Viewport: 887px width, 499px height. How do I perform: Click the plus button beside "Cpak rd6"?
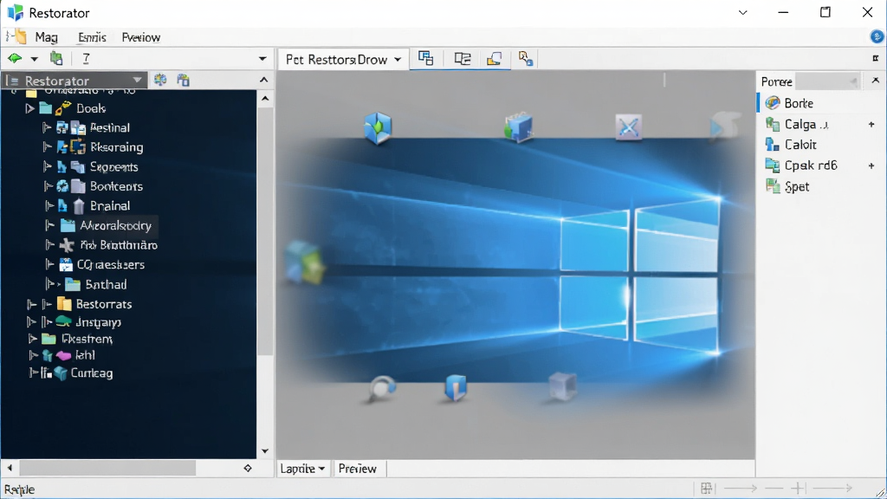coord(871,165)
